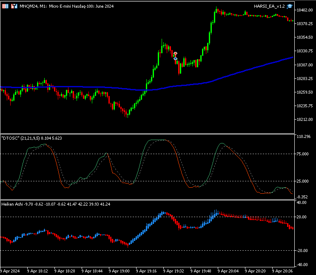Click the -40.00 Heiken Ashi scale label
Screen dimensions: 316x275
pos(302,265)
